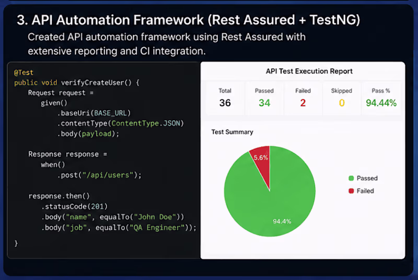Click the .statusCode(201) line

pos(74,206)
